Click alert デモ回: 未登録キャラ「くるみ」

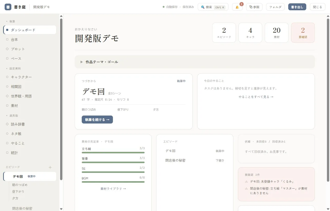click(272, 181)
